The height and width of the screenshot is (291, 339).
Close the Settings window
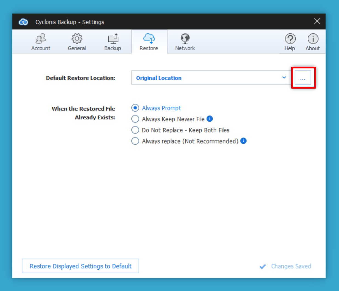[317, 21]
